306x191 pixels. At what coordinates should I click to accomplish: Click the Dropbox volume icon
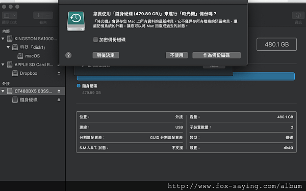15,73
